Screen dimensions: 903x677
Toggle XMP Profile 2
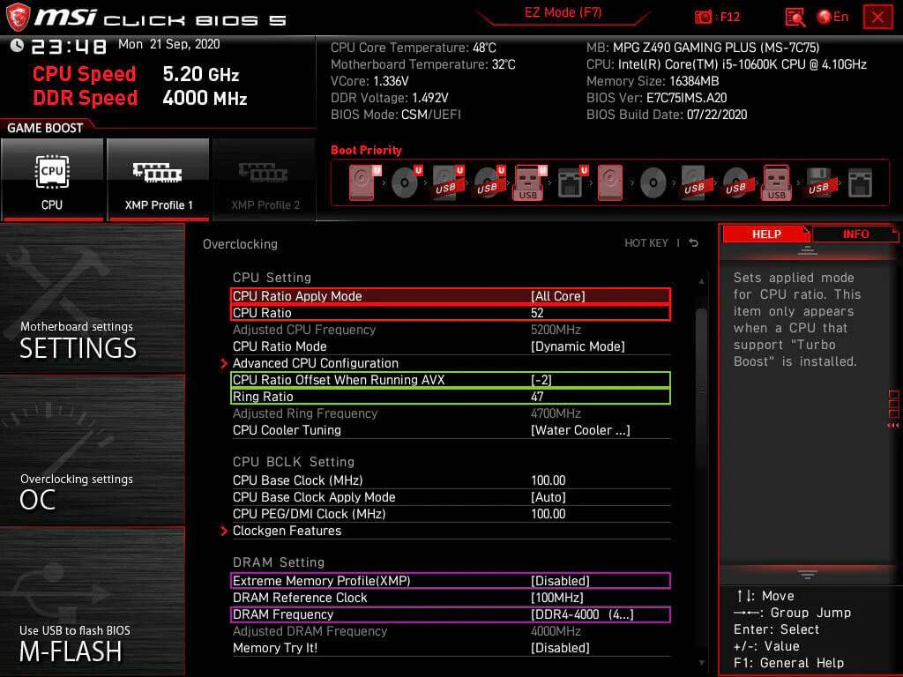pos(265,180)
